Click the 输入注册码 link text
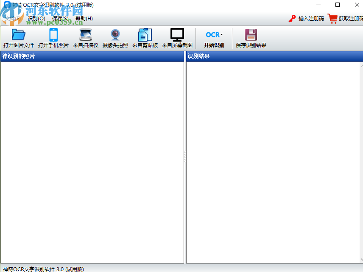Screen dimensions: 363x272 click(x=311, y=19)
